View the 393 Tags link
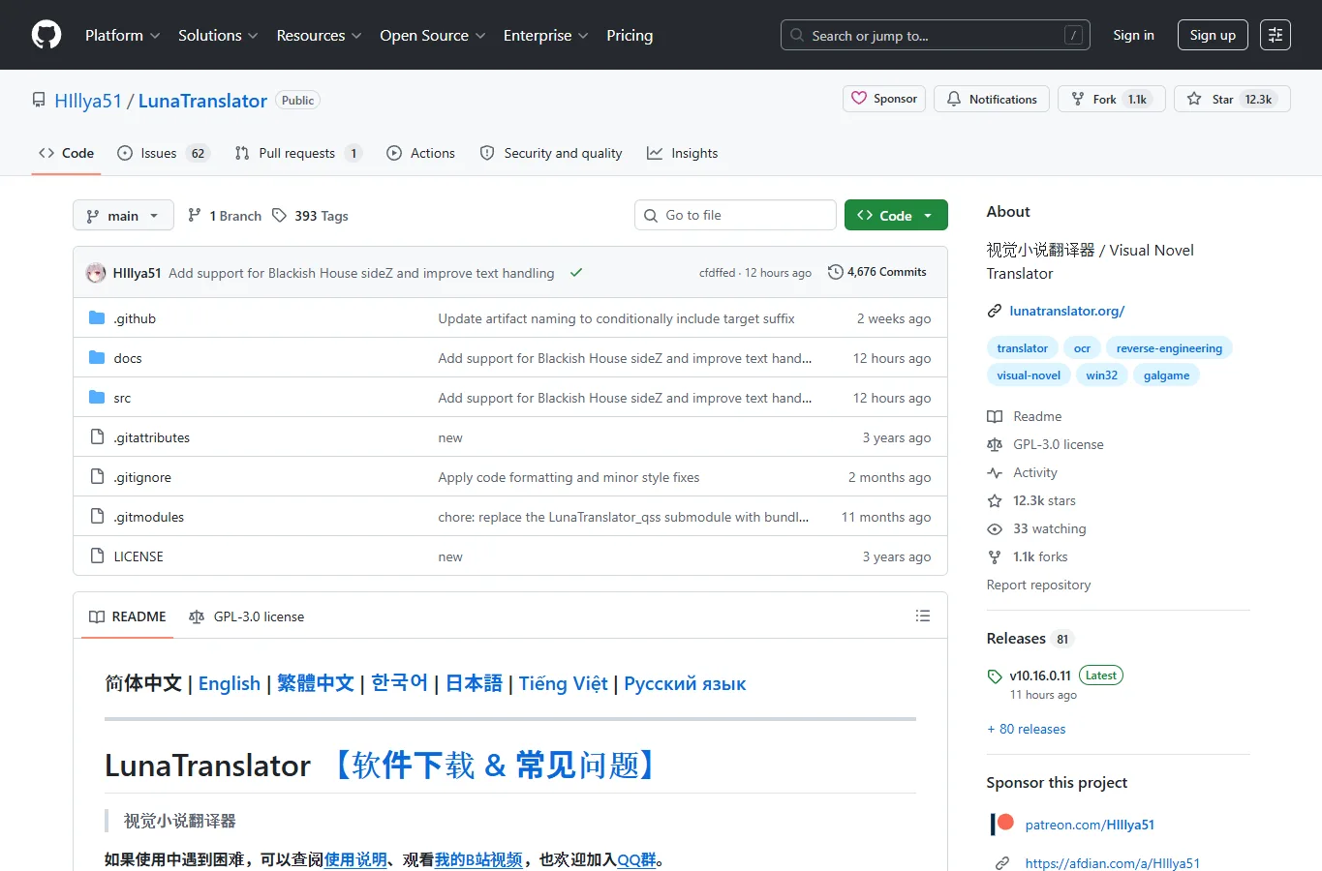Screen dimensions: 1322x871 pos(310,216)
